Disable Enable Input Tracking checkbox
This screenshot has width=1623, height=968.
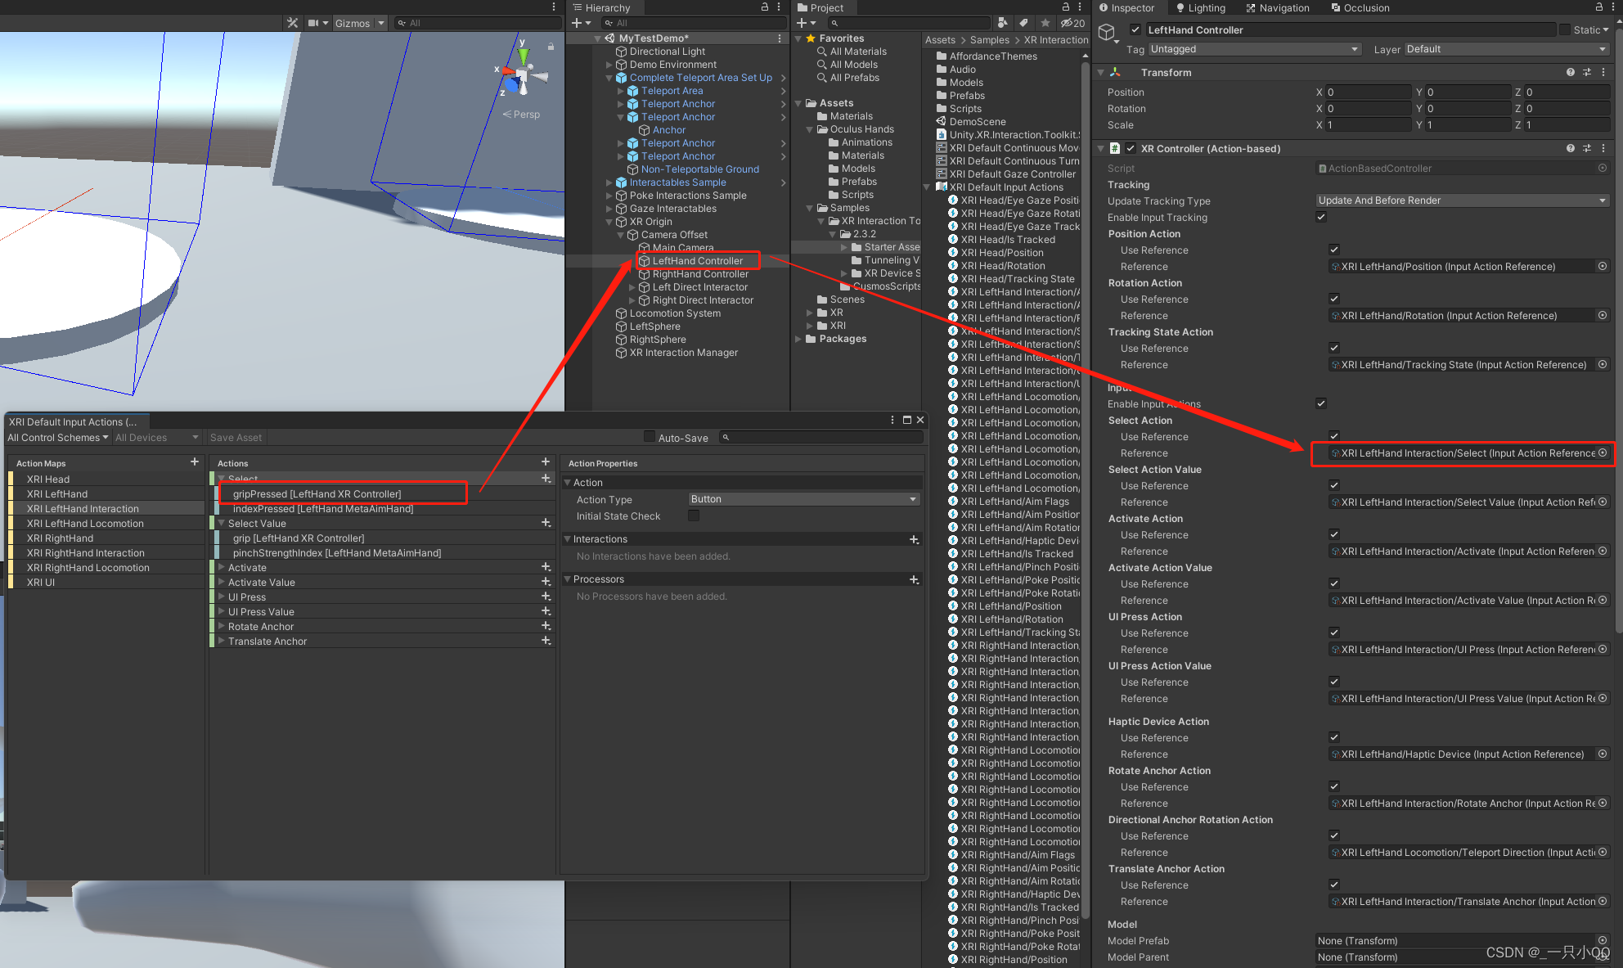pos(1321,217)
